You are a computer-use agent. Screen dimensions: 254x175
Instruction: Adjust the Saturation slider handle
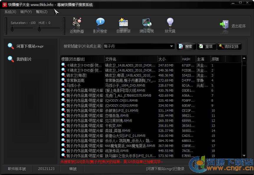click(x=12, y=28)
